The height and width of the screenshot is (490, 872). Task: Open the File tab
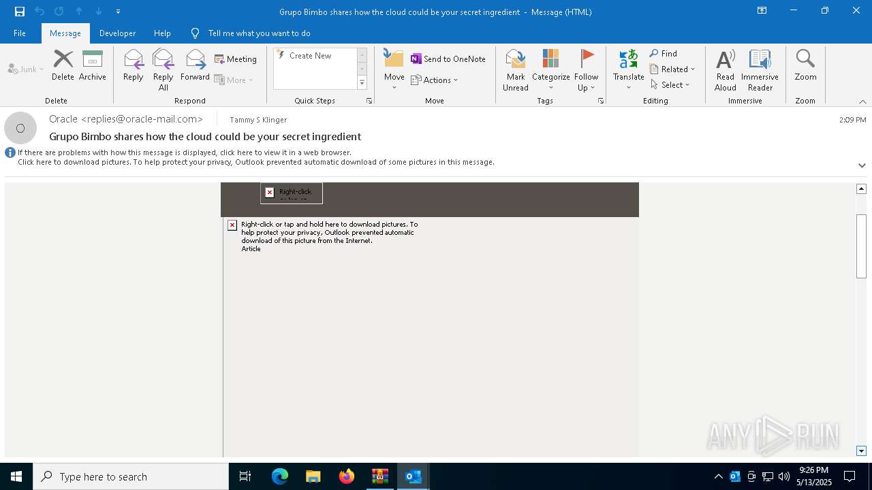click(x=20, y=33)
